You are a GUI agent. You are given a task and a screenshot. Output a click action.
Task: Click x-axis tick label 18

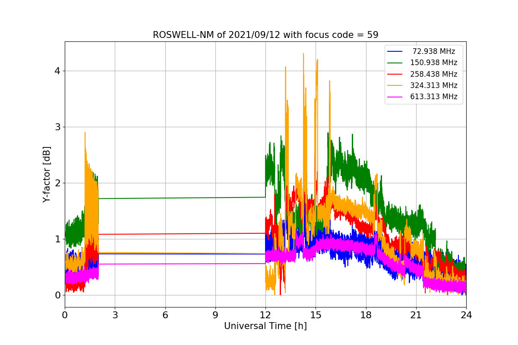coord(366,315)
